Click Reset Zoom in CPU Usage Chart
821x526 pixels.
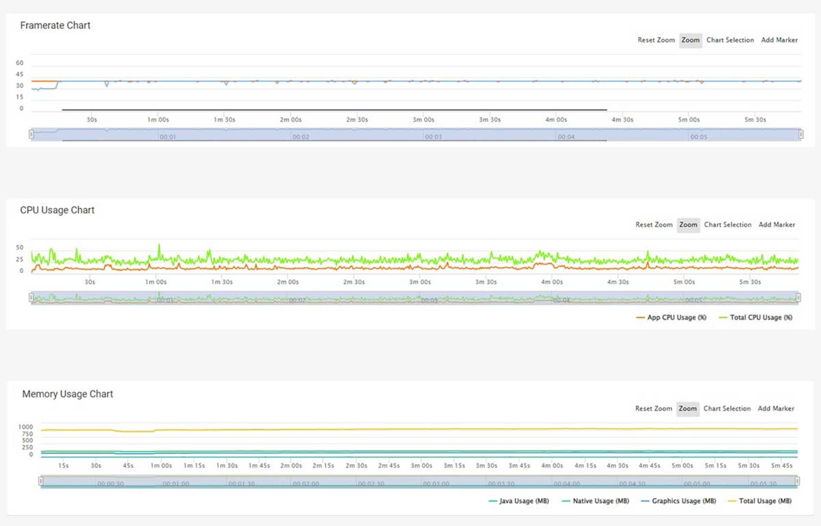coord(654,225)
